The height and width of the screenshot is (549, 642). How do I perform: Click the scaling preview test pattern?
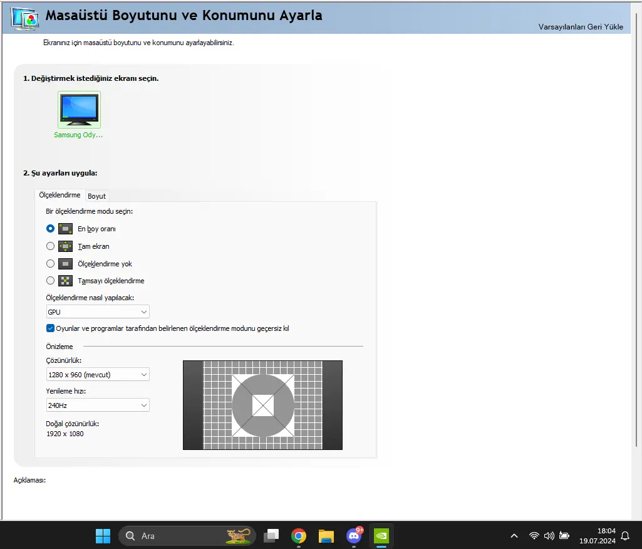(262, 405)
